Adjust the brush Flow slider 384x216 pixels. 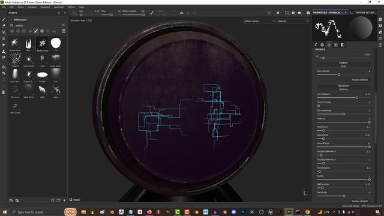pos(112,15)
